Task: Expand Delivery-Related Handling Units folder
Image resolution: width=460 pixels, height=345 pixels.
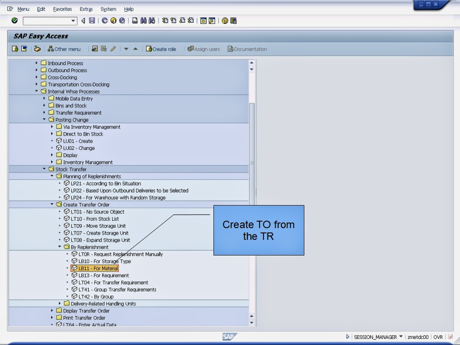Action: click(60, 303)
